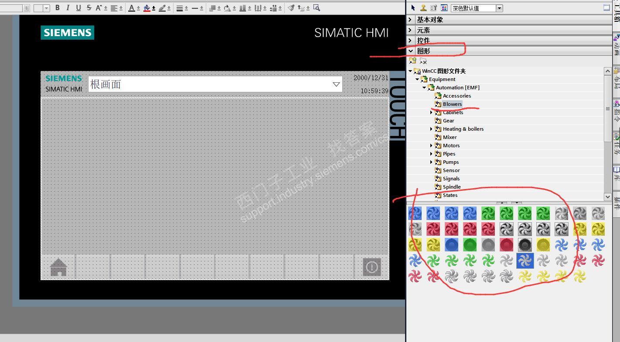Image resolution: width=620 pixels, height=342 pixels.
Task: Select the solid green round hub thumbnail
Action: point(470,245)
